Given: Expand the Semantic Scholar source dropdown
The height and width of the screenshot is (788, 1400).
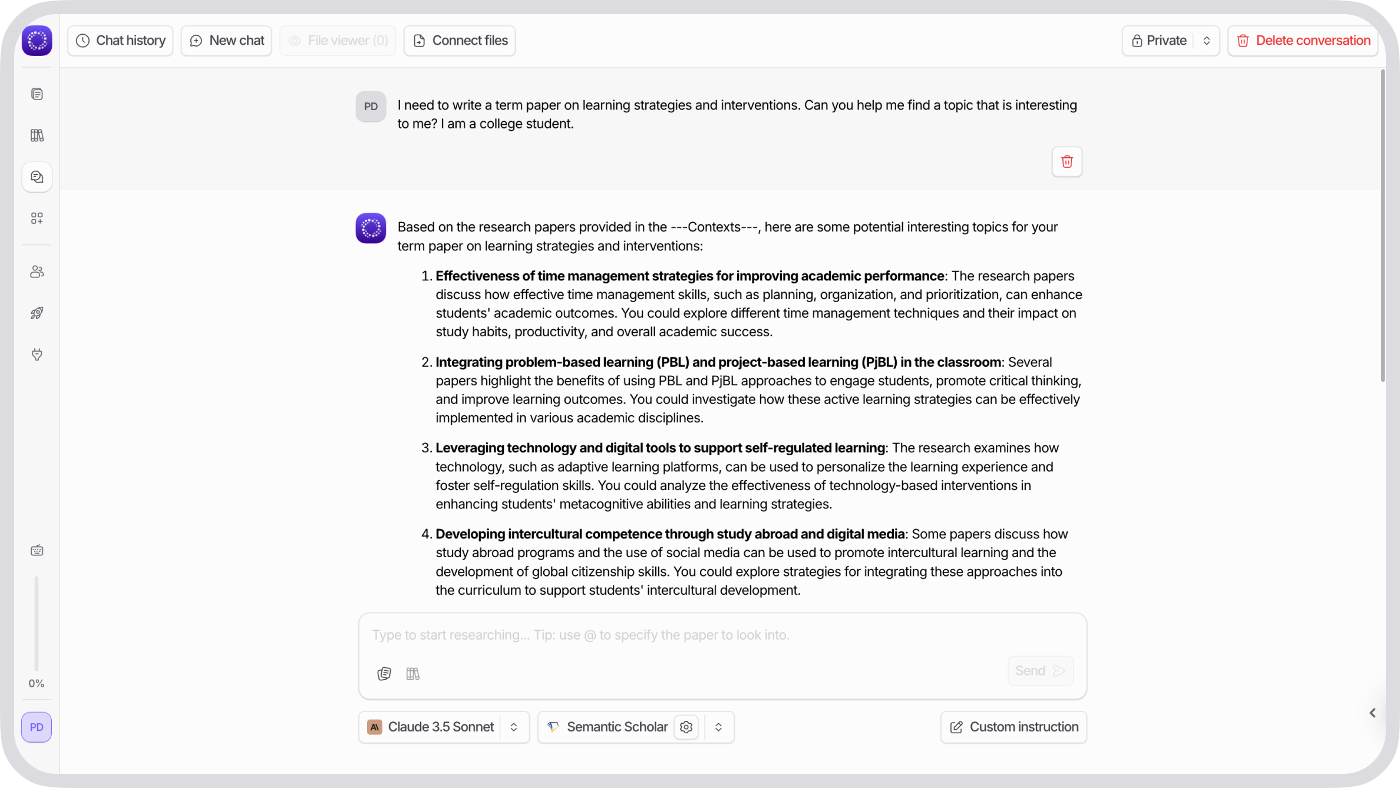Looking at the screenshot, I should coord(718,727).
